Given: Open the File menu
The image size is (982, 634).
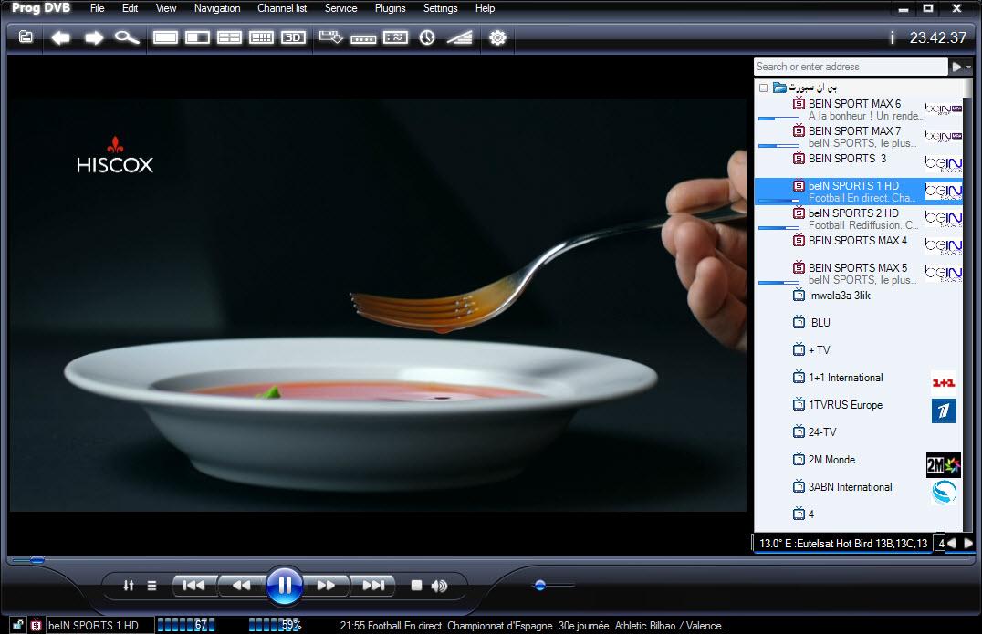Looking at the screenshot, I should [x=97, y=8].
